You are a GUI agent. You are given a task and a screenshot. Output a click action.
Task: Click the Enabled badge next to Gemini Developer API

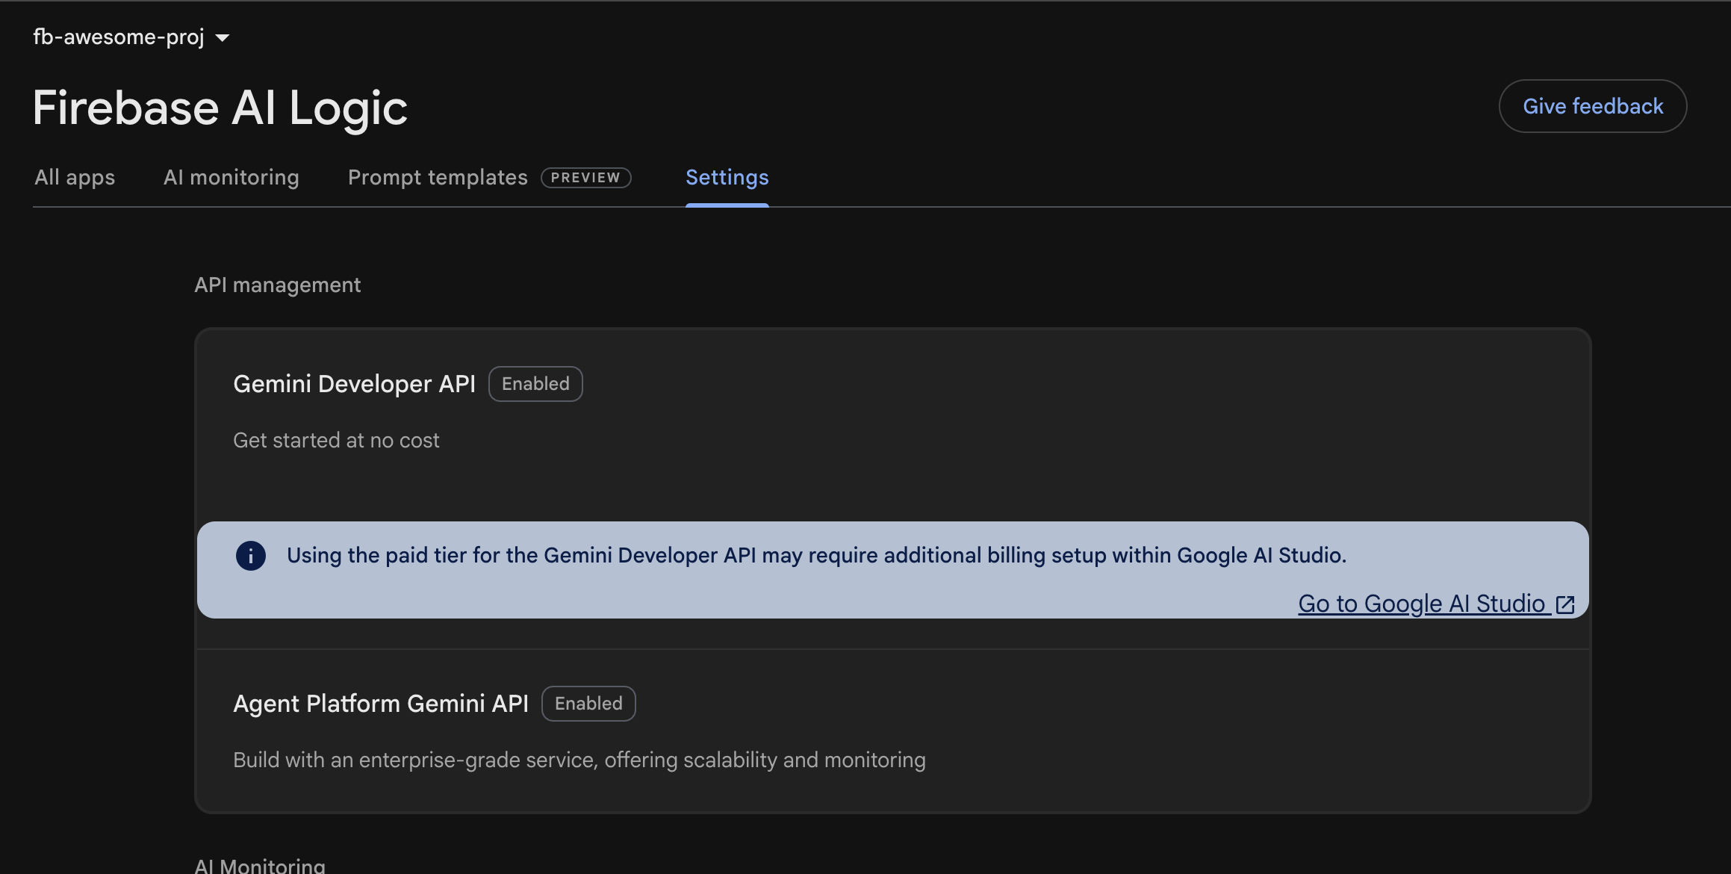point(535,384)
